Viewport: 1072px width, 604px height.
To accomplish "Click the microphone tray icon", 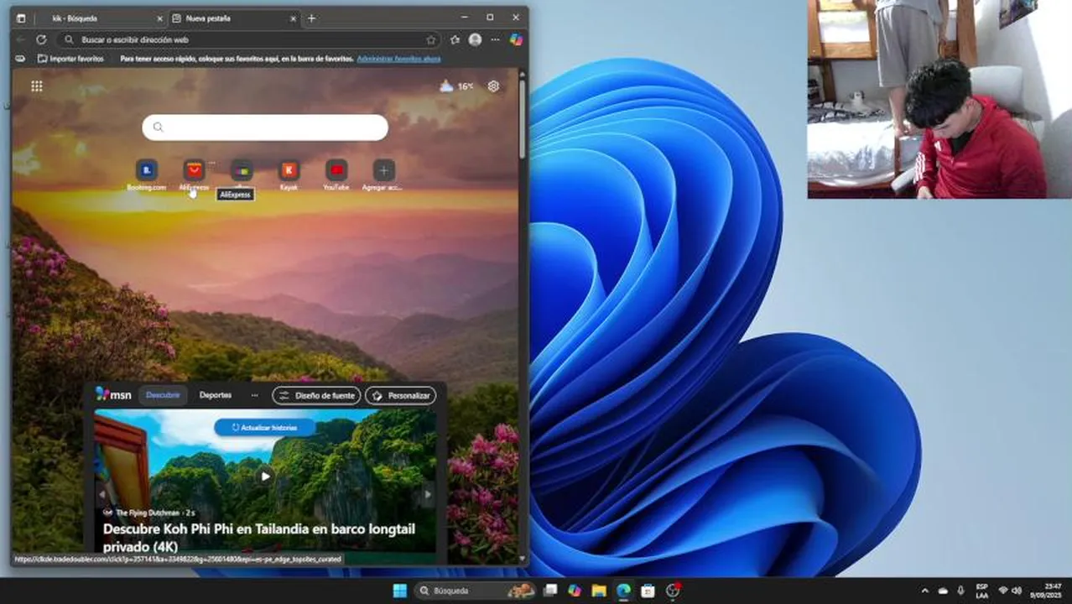I will (960, 591).
